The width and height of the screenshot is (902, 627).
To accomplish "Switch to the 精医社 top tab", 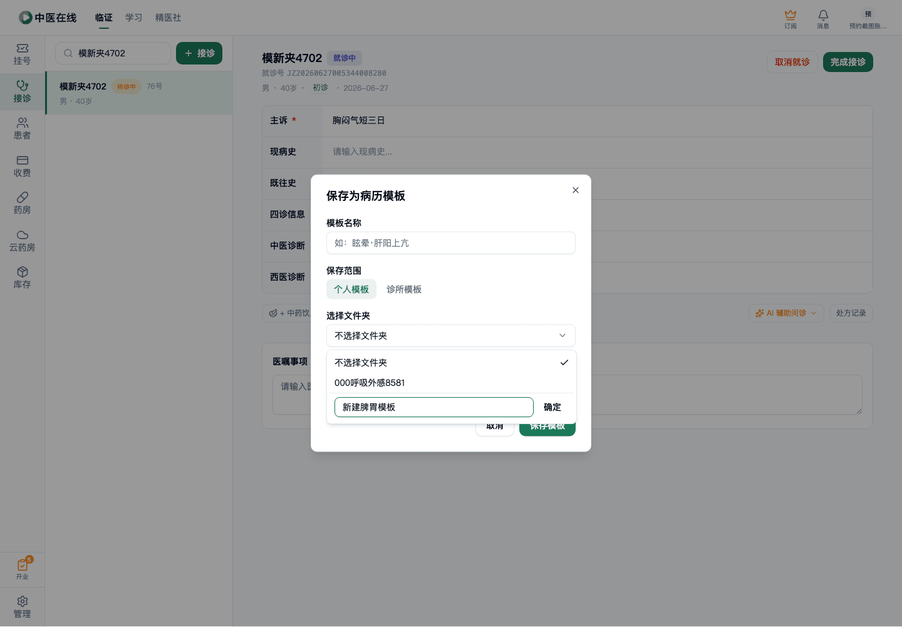I will pyautogui.click(x=168, y=18).
